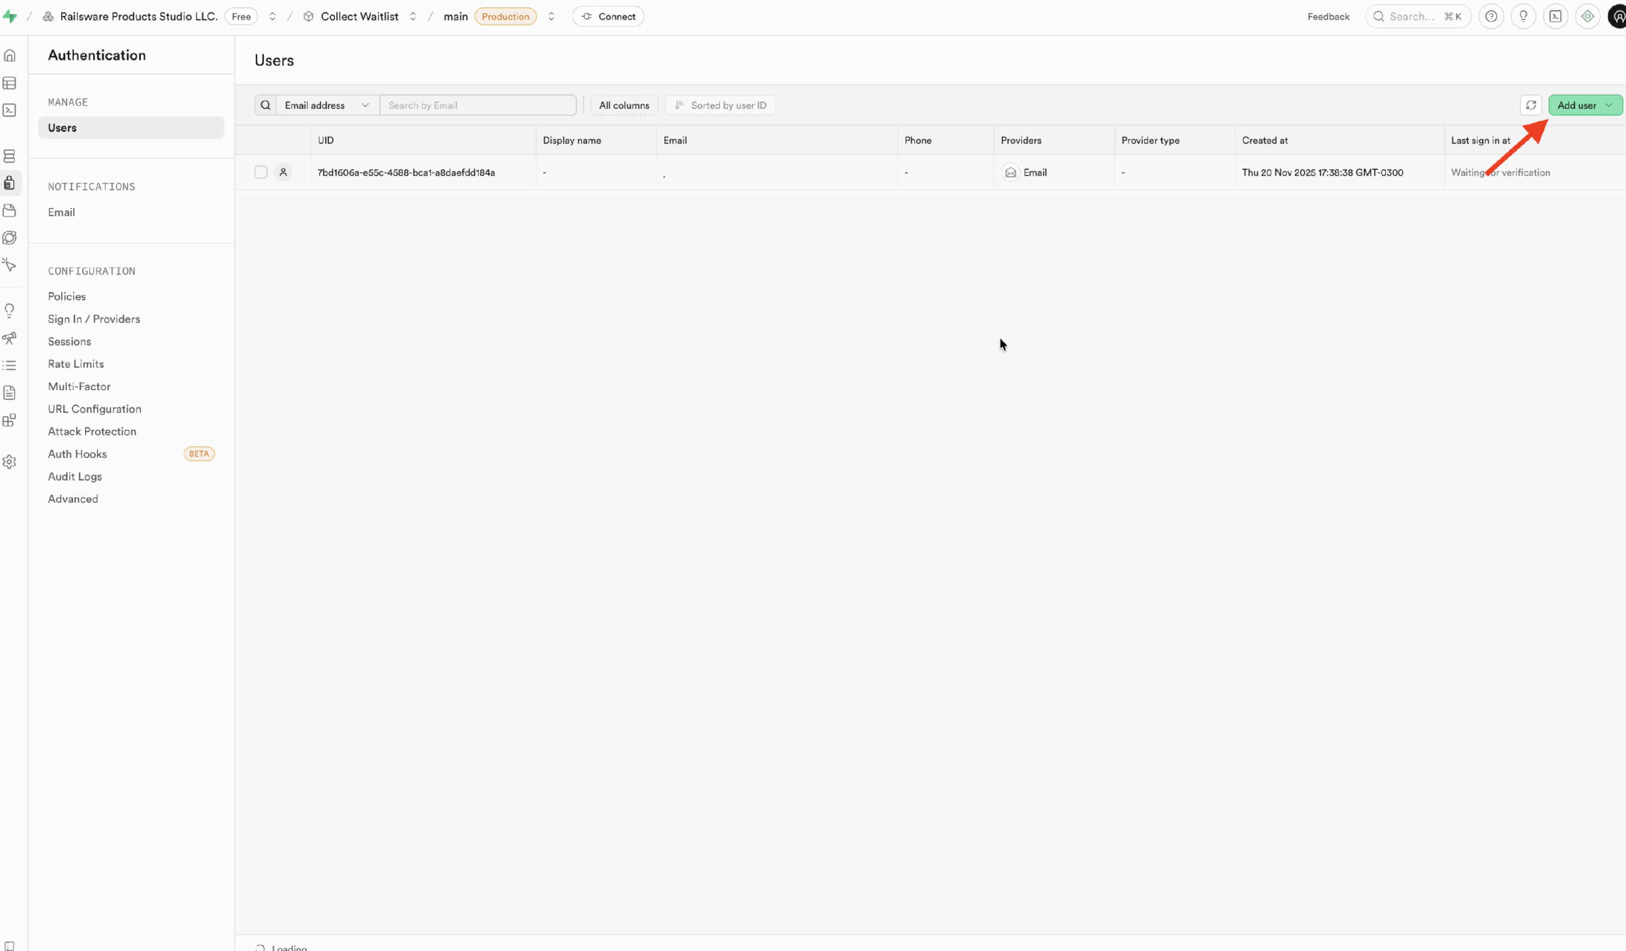Viewport: 1626px width, 951px height.
Task: Open Sign In / Providers settings
Action: coord(94,319)
